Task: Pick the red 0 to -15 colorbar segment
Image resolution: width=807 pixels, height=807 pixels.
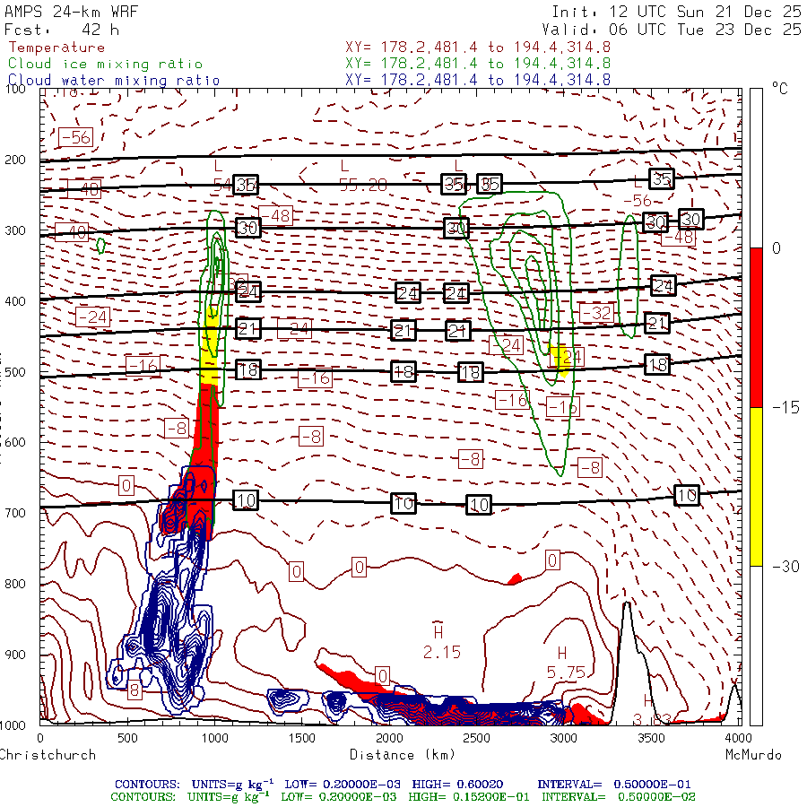Action: [756, 327]
